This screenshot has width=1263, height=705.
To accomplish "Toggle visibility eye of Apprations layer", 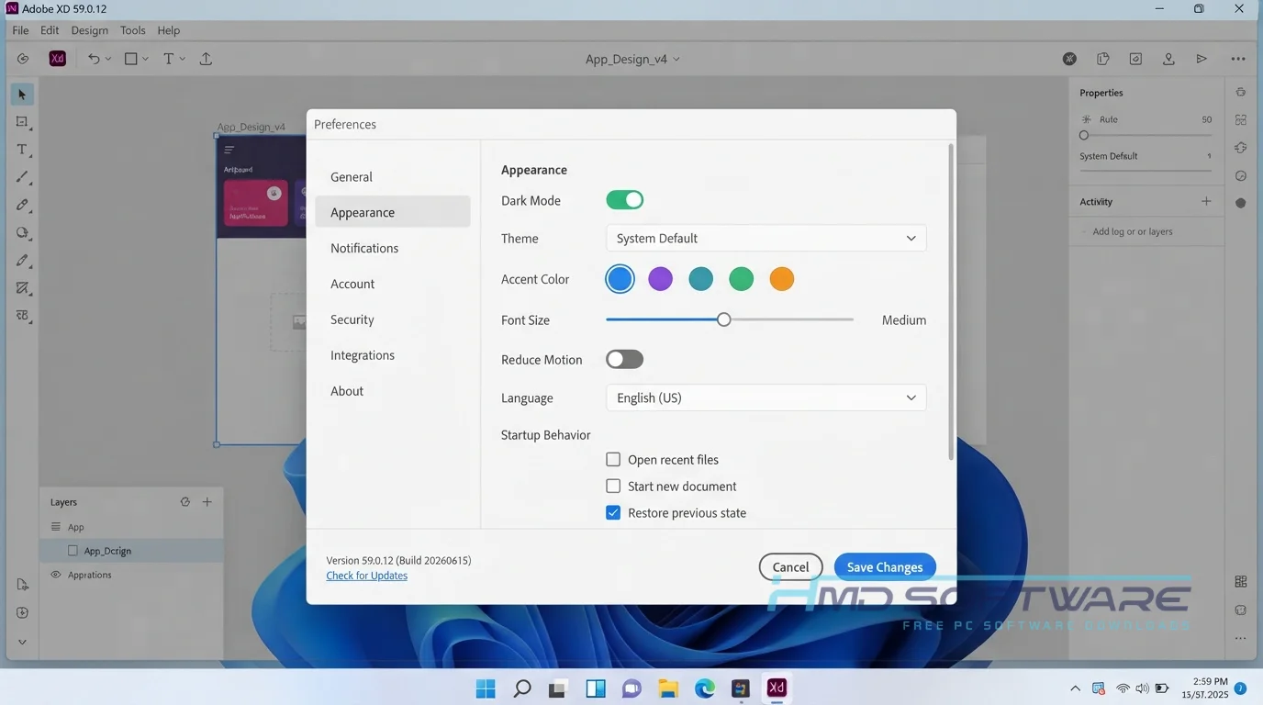I will click(56, 575).
